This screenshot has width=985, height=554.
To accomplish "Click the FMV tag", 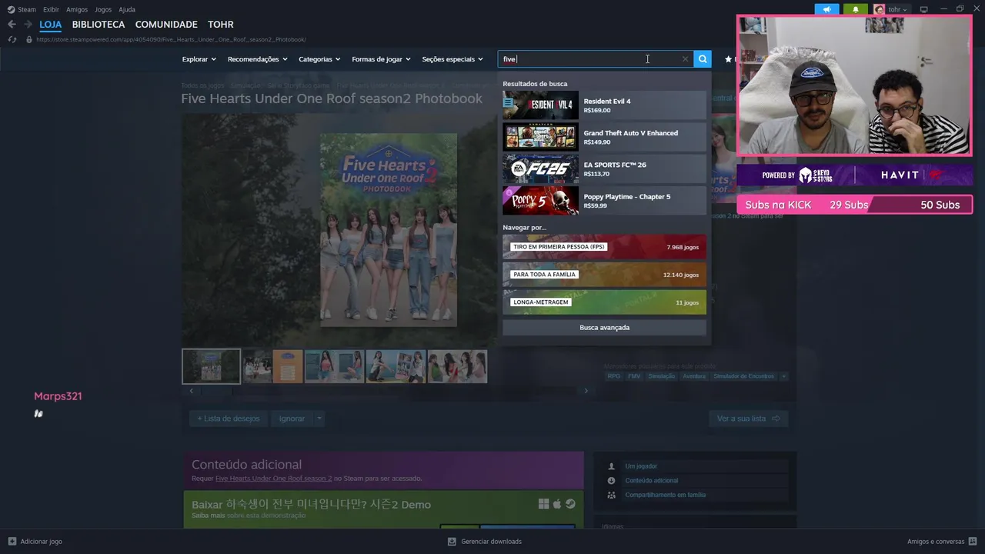I will click(x=634, y=376).
